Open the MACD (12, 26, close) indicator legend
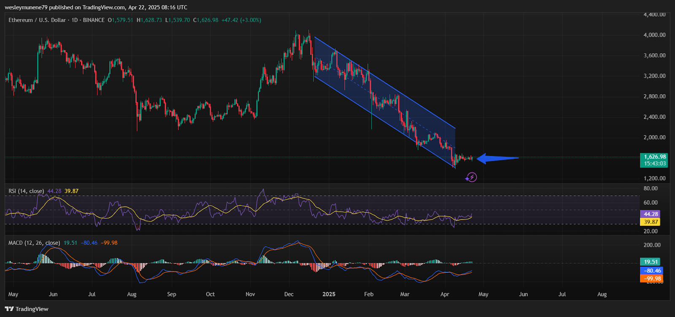675x317 pixels. [x=34, y=243]
